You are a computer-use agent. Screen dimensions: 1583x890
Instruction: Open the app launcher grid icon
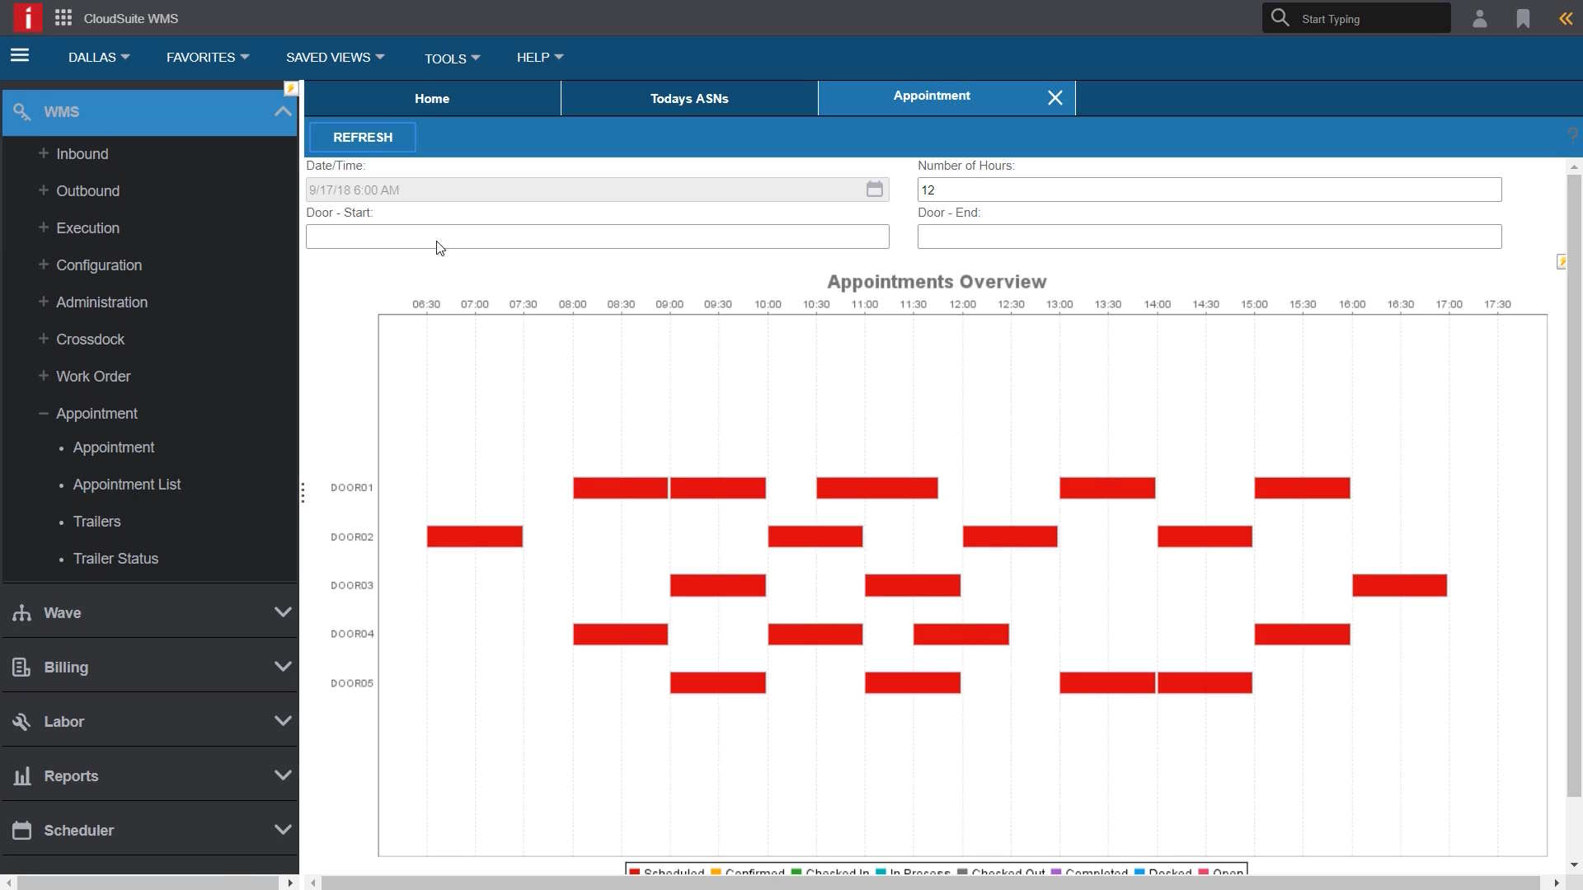pyautogui.click(x=63, y=18)
